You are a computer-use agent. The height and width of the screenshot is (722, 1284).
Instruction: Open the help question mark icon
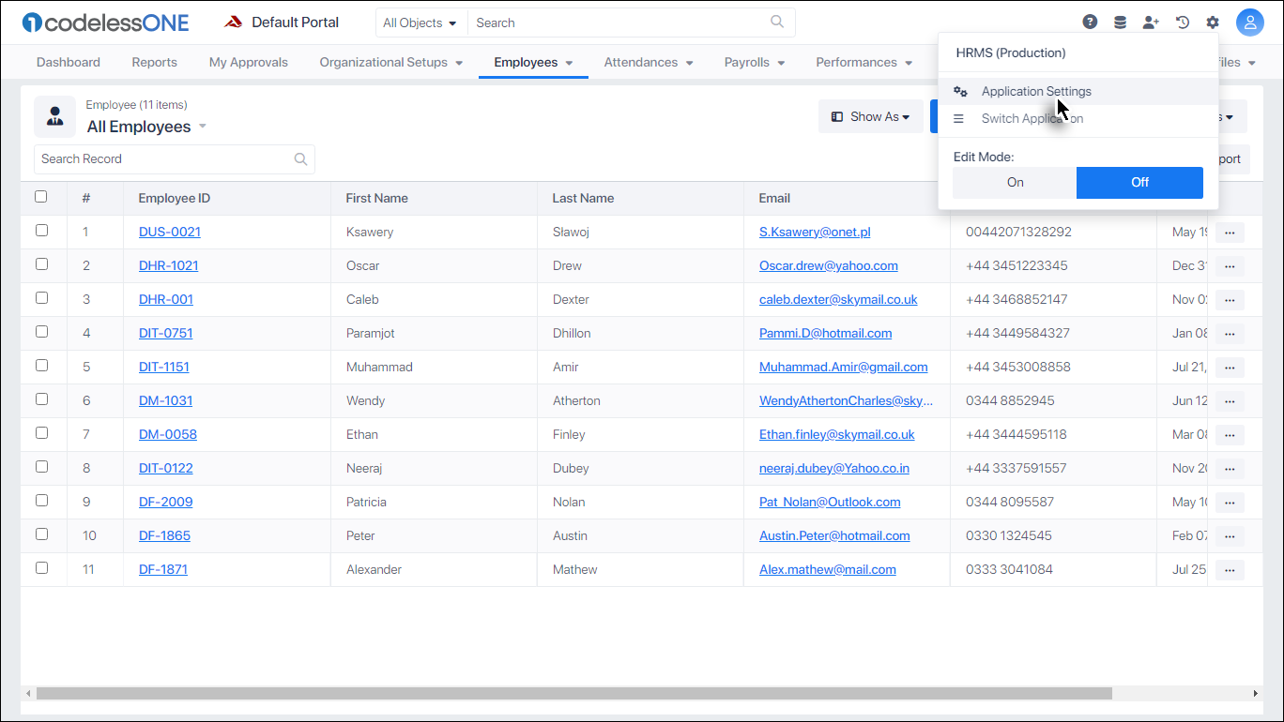1090,23
